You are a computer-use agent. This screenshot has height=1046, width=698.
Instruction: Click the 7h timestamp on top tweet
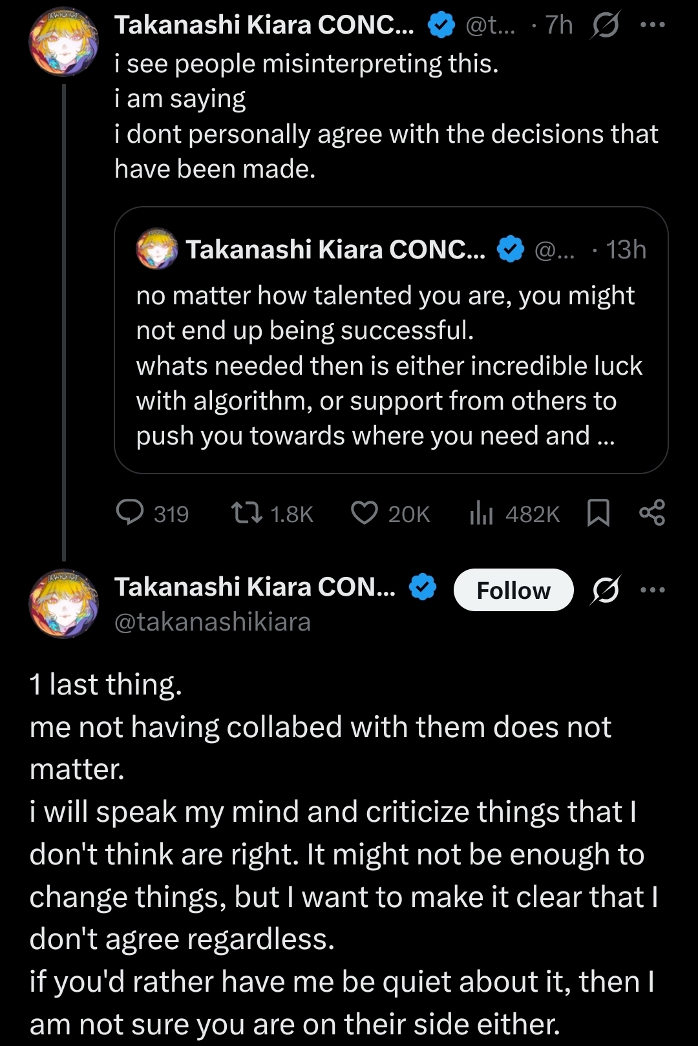pos(558,25)
